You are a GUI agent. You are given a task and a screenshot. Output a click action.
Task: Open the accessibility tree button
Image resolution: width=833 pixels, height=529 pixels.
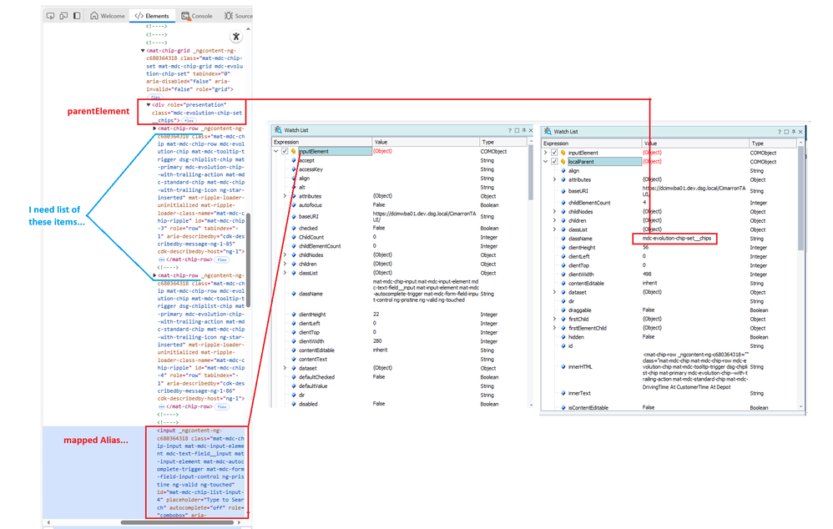[236, 36]
